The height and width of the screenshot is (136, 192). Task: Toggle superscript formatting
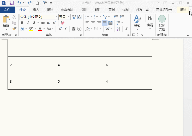[x=54, y=23]
